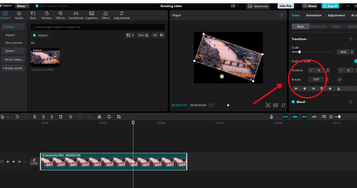Image resolution: width=357 pixels, height=188 pixels.
Task: Open the Transitions panel
Action: tap(76, 15)
